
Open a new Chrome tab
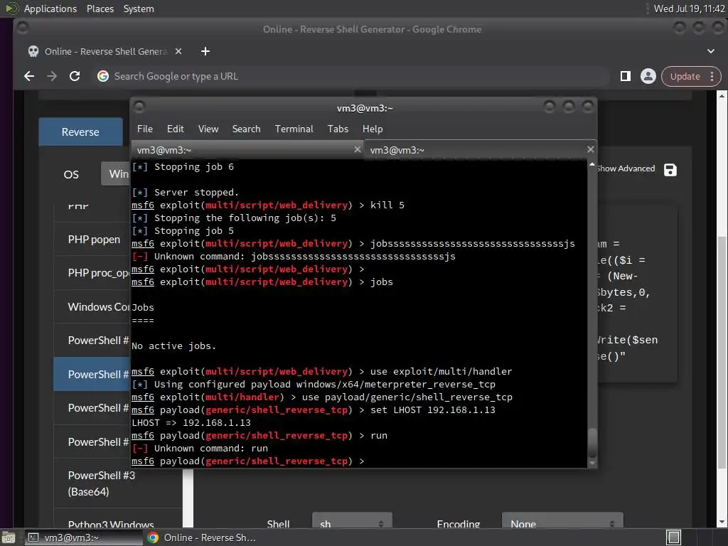tap(205, 51)
